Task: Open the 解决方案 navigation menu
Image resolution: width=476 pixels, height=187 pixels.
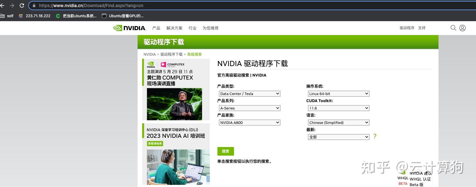Action: (174, 28)
